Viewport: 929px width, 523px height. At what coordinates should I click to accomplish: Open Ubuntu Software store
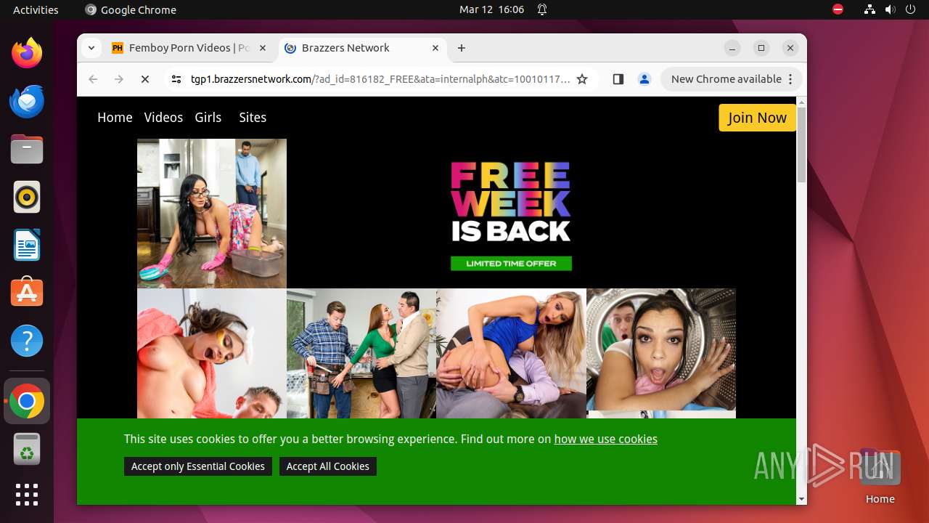tap(27, 293)
